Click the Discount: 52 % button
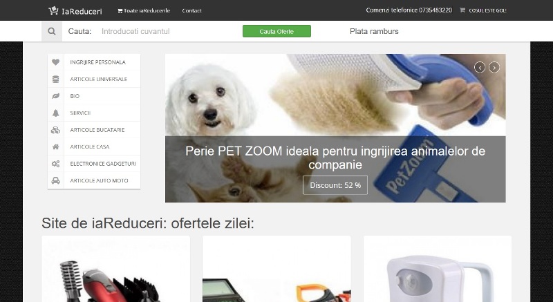Screen dimensions: 553x302 point(335,185)
